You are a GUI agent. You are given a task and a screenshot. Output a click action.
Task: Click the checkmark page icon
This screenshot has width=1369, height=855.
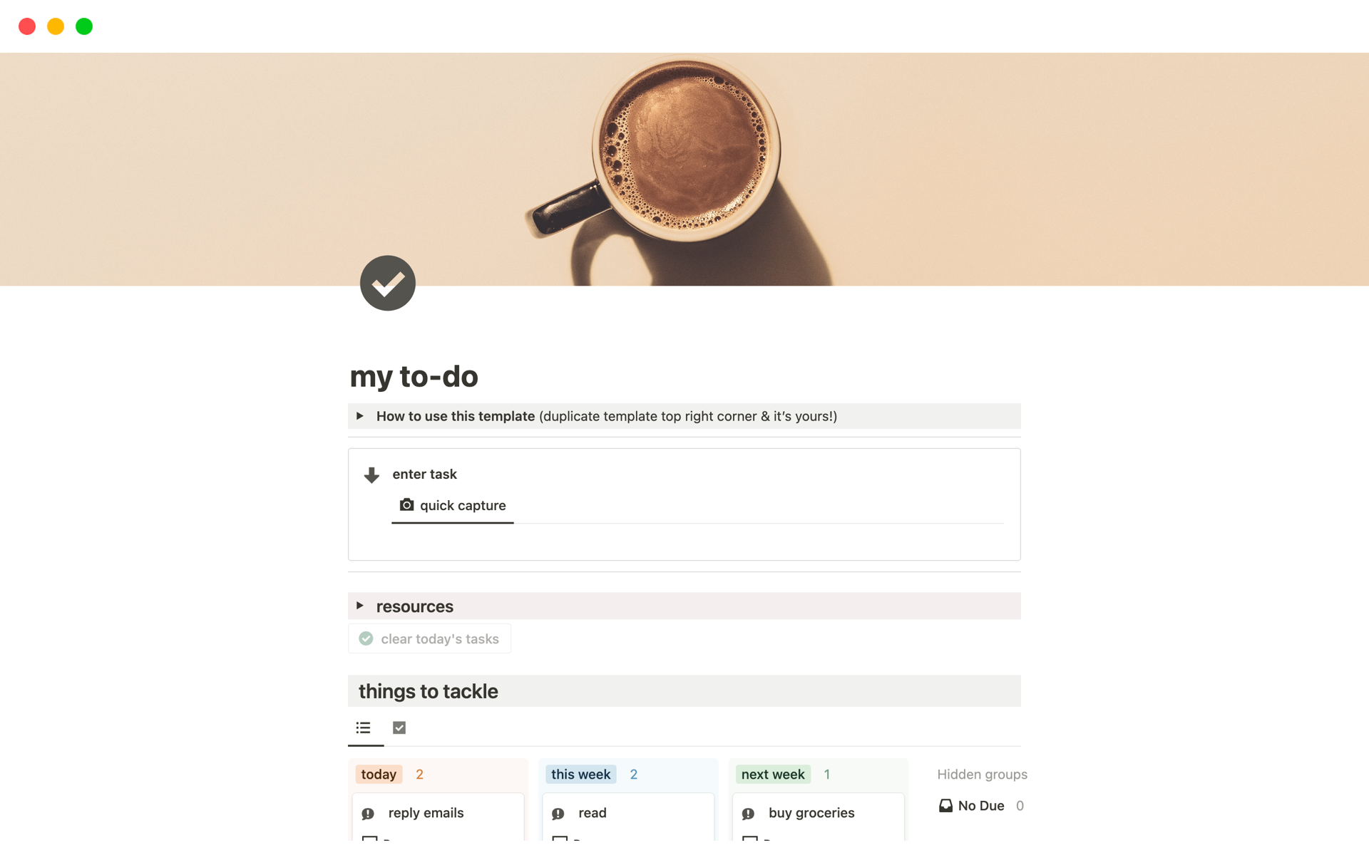click(387, 283)
